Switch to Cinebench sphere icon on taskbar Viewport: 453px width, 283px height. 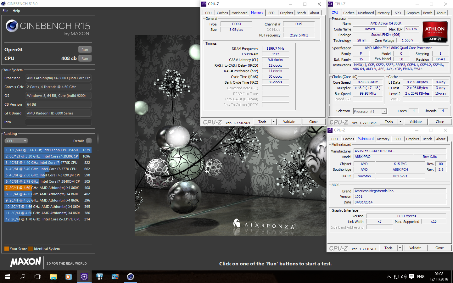click(130, 277)
